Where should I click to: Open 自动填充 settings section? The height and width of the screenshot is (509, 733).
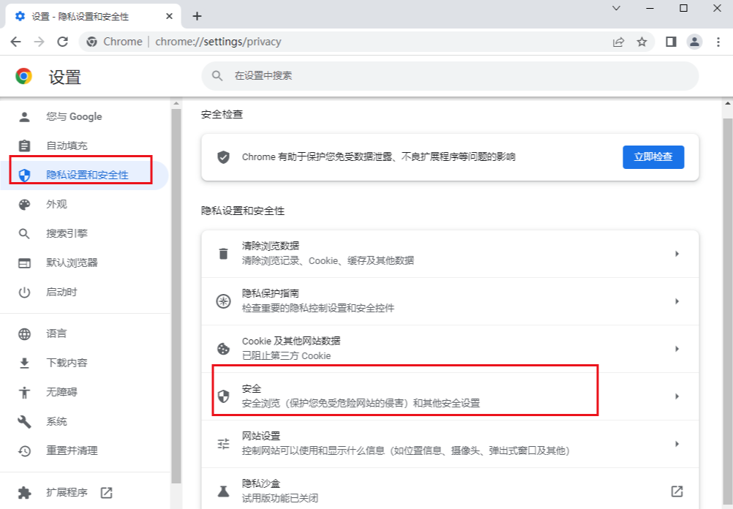coord(85,146)
